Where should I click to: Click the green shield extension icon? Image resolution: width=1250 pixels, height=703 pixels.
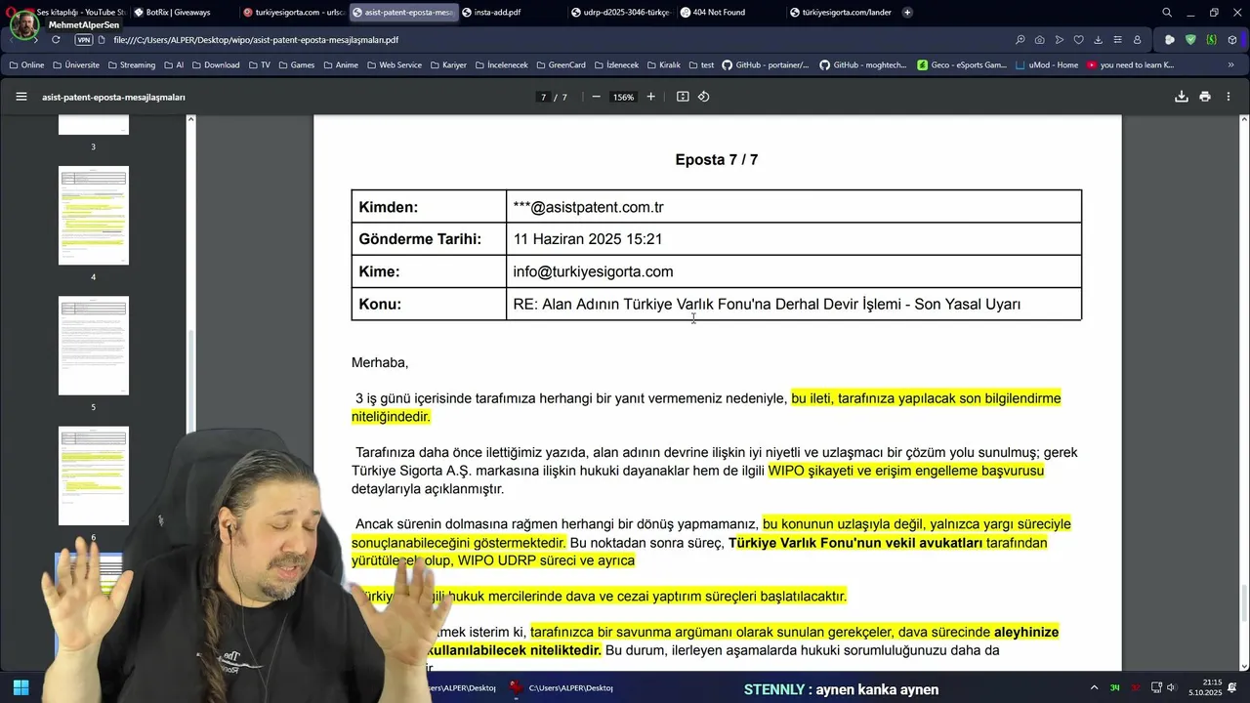pyautogui.click(x=1190, y=40)
